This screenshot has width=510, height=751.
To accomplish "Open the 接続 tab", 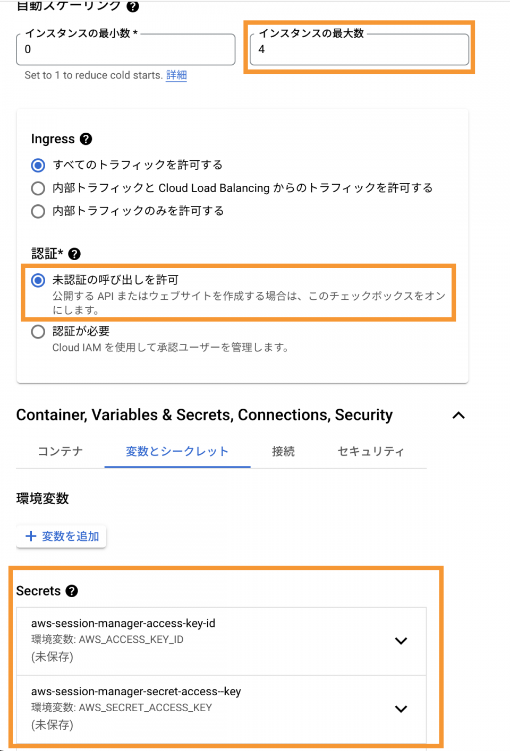I will (x=283, y=452).
